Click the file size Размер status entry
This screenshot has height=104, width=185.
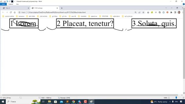point(64,98)
